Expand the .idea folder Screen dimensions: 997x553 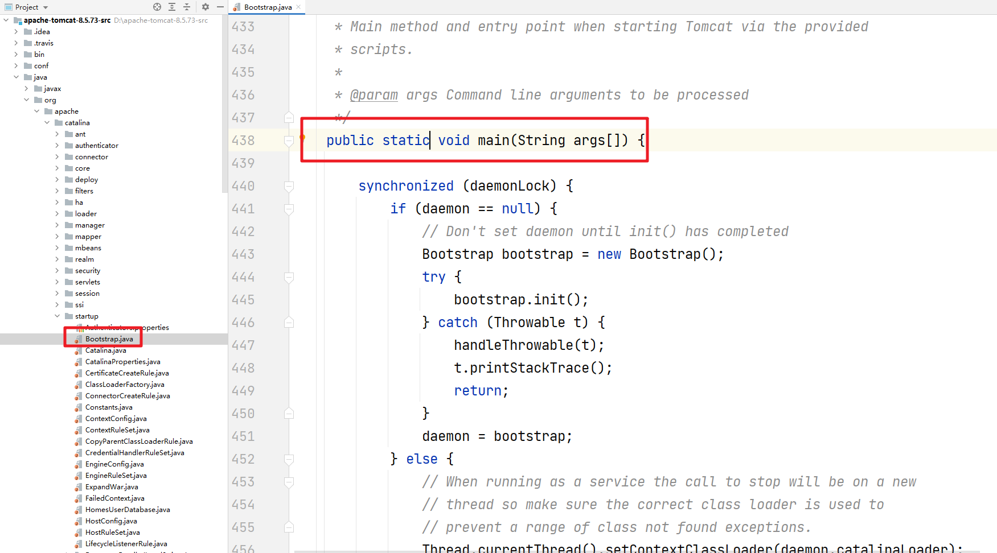(x=16, y=31)
